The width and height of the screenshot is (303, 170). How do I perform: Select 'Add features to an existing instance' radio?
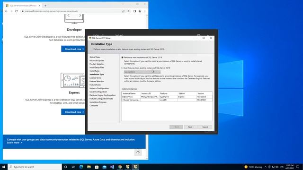(122, 68)
